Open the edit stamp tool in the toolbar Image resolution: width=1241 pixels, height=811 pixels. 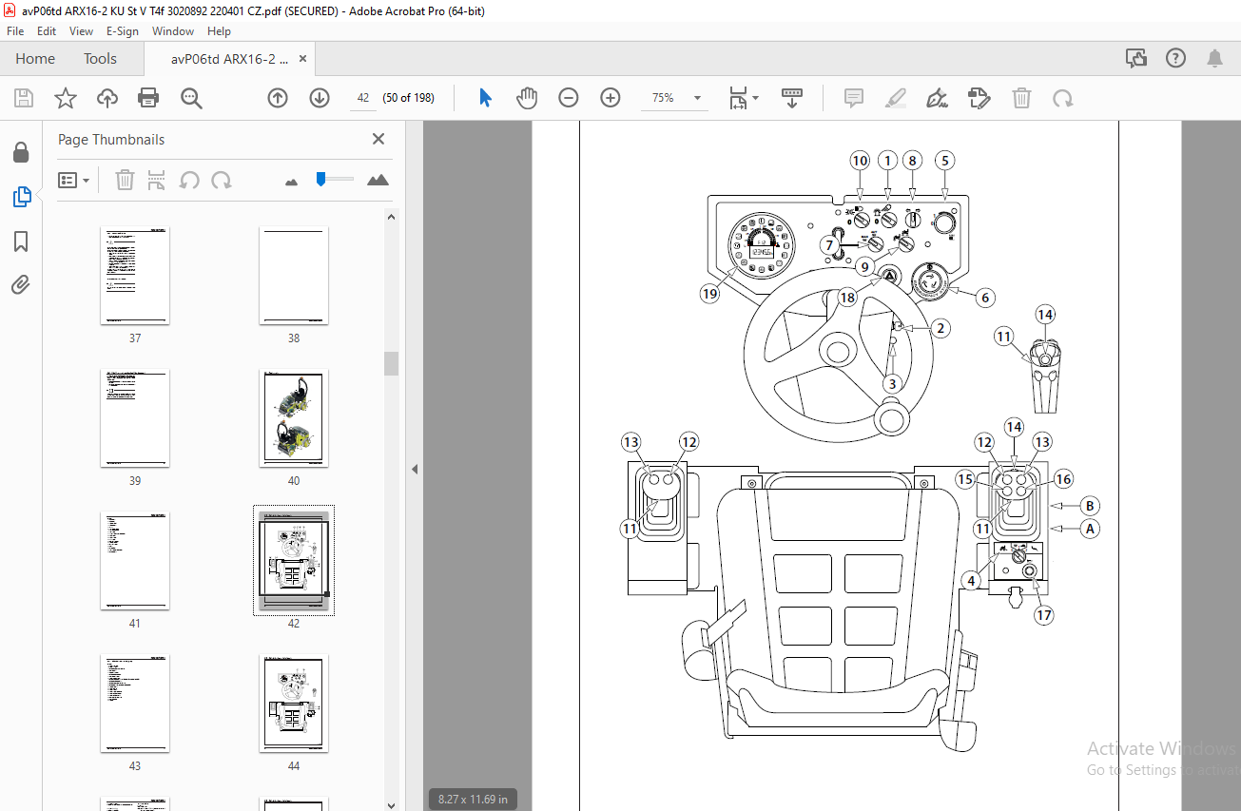coord(979,98)
